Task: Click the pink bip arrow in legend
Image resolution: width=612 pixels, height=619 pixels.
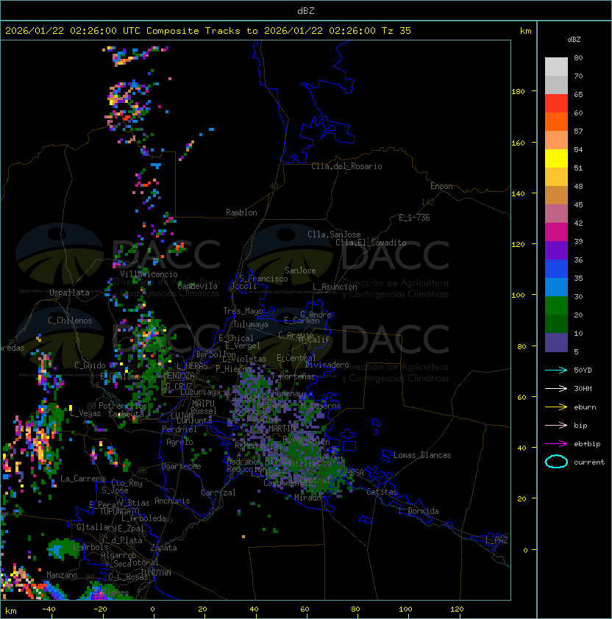Action: (556, 425)
